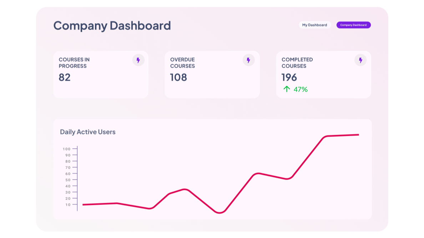This screenshot has width=424, height=238.
Task: Click the 100 label on chart axis
Action: pyautogui.click(x=66, y=149)
